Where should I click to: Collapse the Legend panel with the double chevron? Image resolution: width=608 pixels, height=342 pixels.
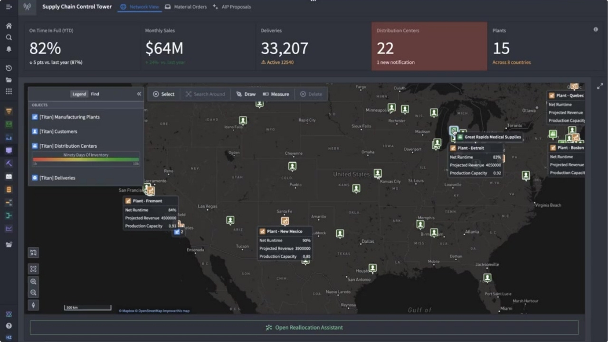[x=139, y=94]
